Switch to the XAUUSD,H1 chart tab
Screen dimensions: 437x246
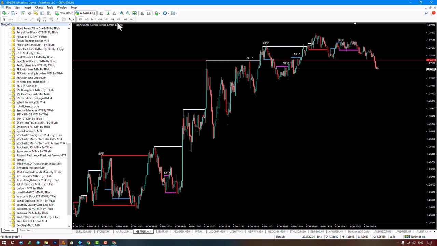[x=336, y=232]
